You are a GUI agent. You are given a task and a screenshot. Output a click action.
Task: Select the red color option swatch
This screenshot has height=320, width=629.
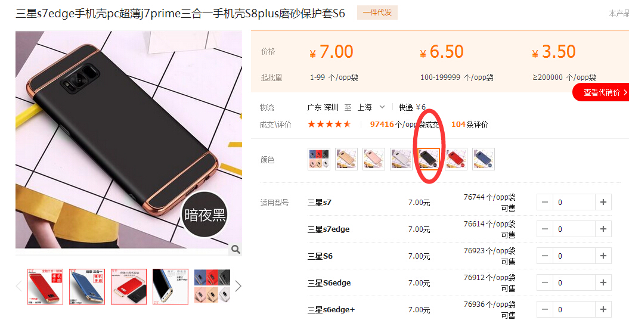[x=456, y=159]
